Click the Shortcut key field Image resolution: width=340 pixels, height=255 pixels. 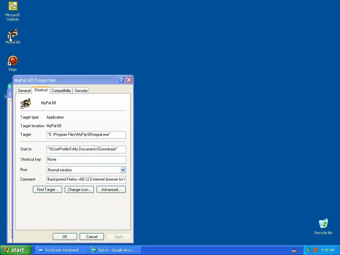pos(86,160)
